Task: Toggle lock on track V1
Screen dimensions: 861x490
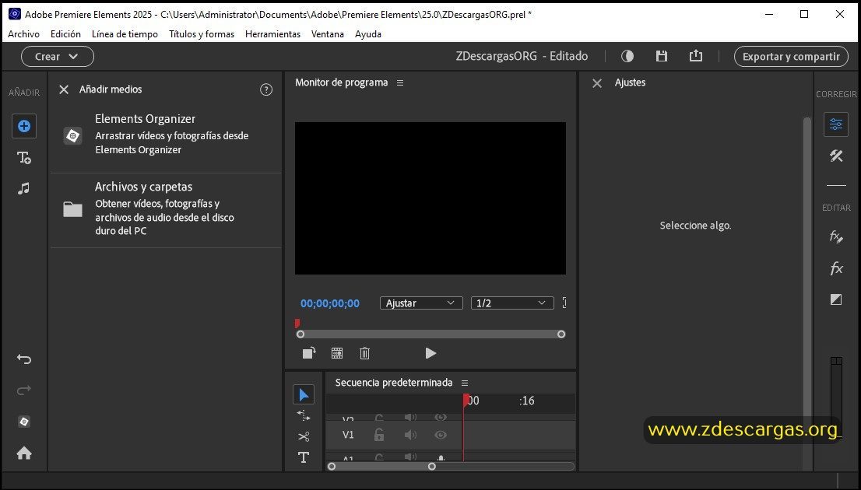Action: [379, 435]
